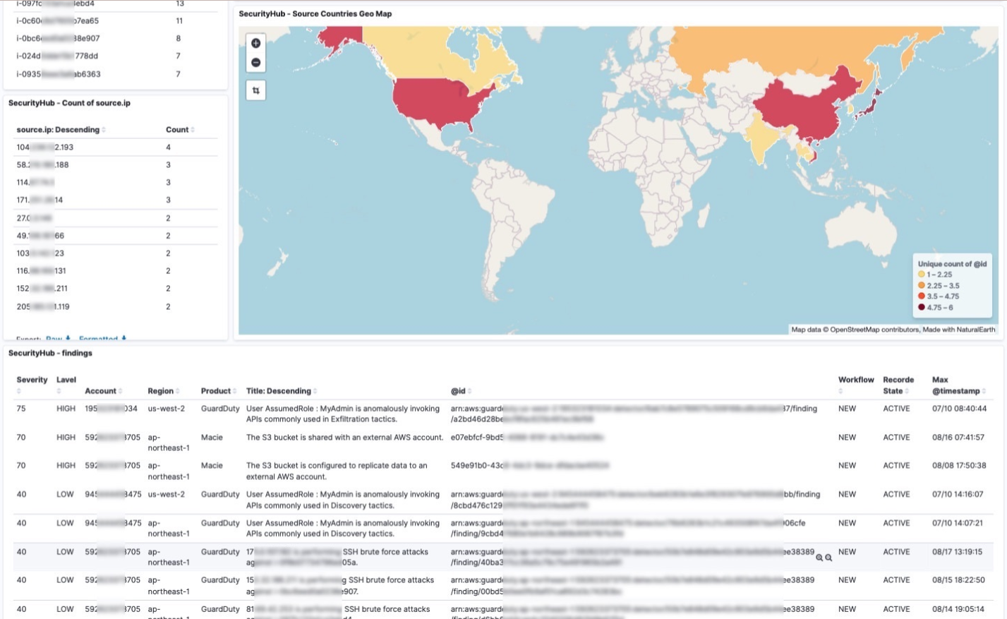Click HIGH level in the 07/10 08:40:44 row
The height and width of the screenshot is (619, 1007).
[x=66, y=409]
